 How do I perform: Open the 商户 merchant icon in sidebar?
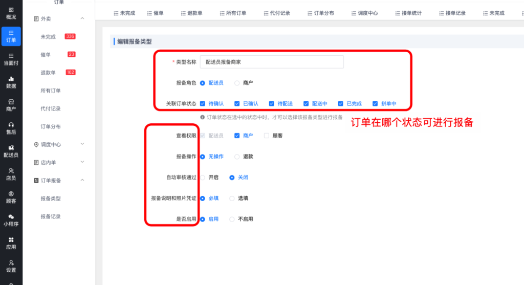click(x=11, y=105)
